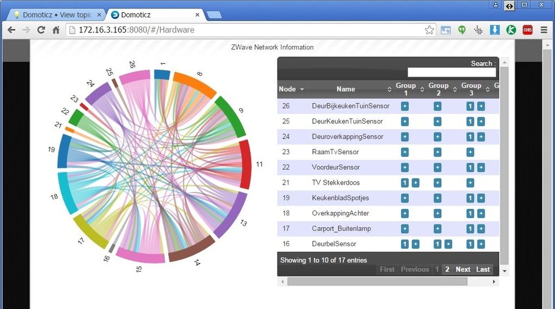Open the Chrome hamburger menu
Viewport: 555px width, 309px height.
click(544, 30)
